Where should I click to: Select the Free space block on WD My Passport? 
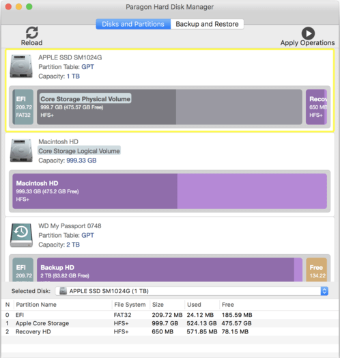[x=316, y=270]
